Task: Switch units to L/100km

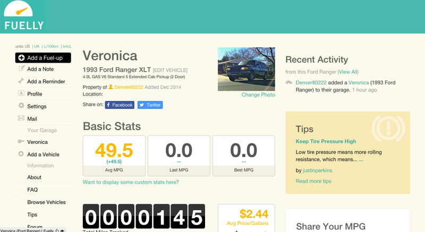Action: point(51,46)
